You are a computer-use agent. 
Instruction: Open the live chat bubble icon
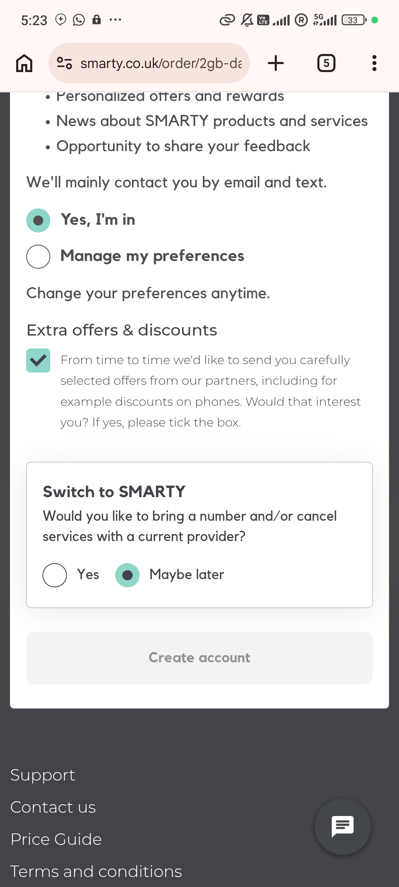click(343, 827)
